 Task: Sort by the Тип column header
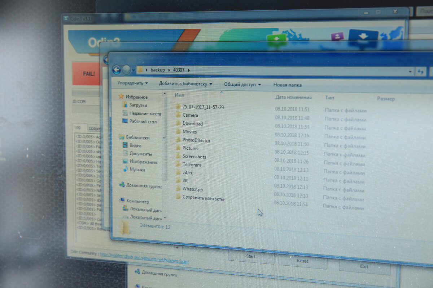pos(329,98)
